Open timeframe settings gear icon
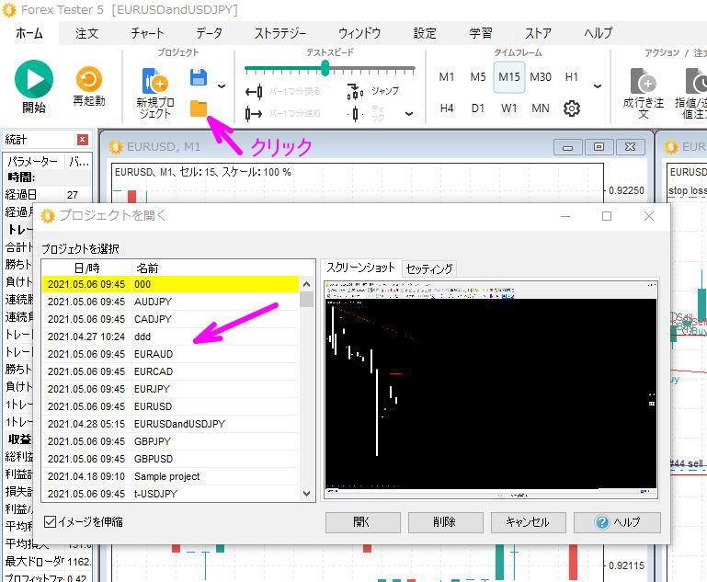Viewport: 707px width, 582px height. point(571,108)
